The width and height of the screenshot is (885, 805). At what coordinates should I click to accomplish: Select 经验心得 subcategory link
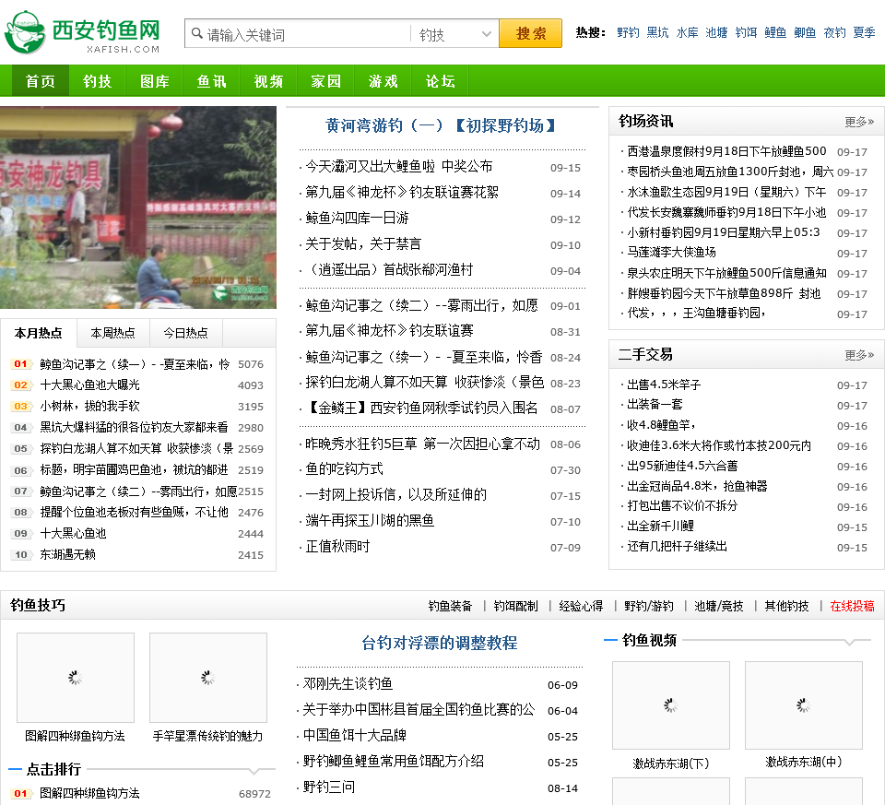[x=581, y=607]
